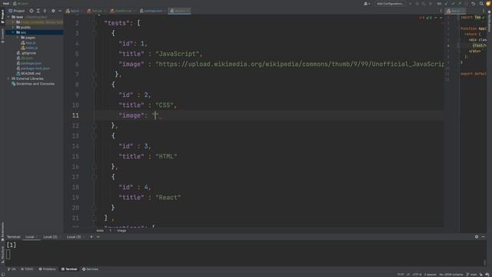
Task: Expand the pages folder in project tree
Action: click(x=18, y=38)
